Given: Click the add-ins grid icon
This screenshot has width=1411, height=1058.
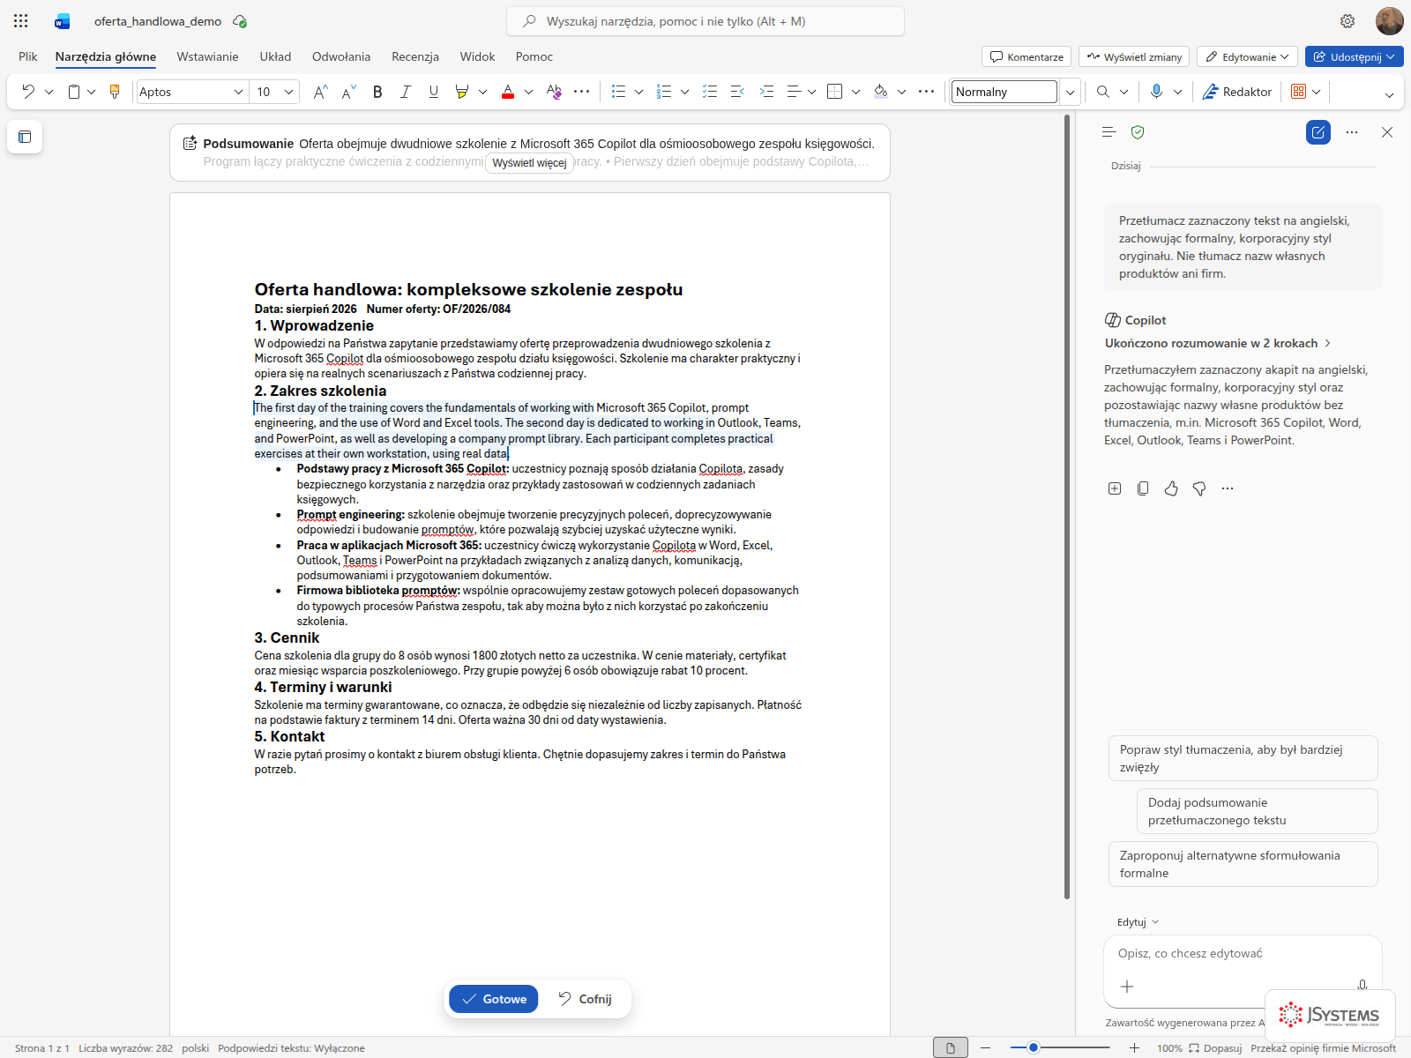Looking at the screenshot, I should [x=1298, y=92].
